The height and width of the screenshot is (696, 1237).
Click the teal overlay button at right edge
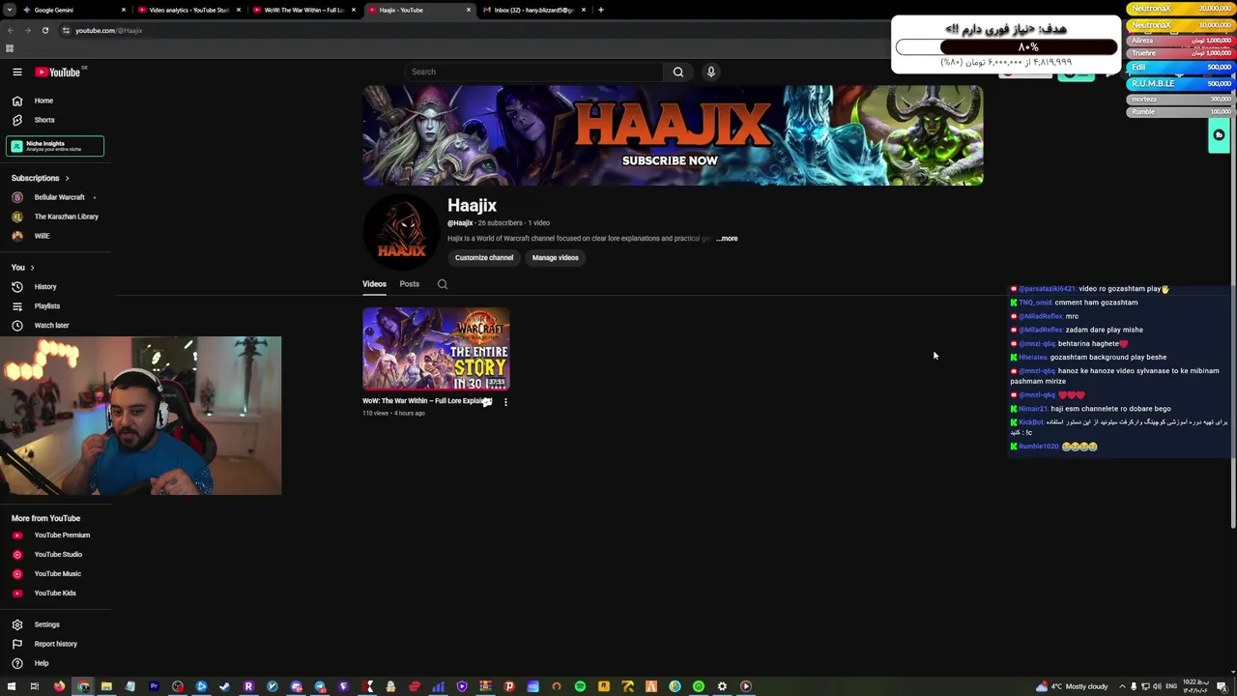click(x=1219, y=135)
